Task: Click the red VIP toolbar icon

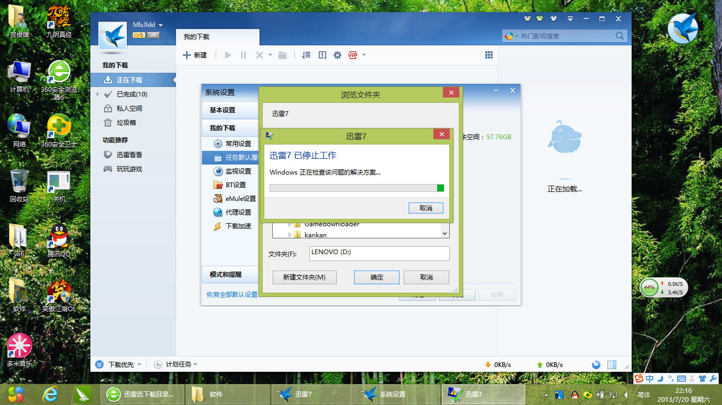Action: 353,55
